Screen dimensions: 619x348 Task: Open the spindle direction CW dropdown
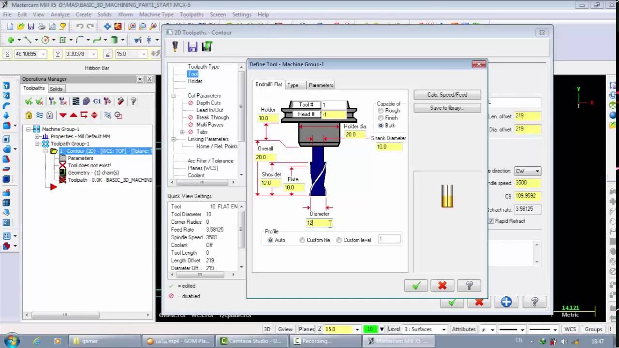click(x=537, y=171)
